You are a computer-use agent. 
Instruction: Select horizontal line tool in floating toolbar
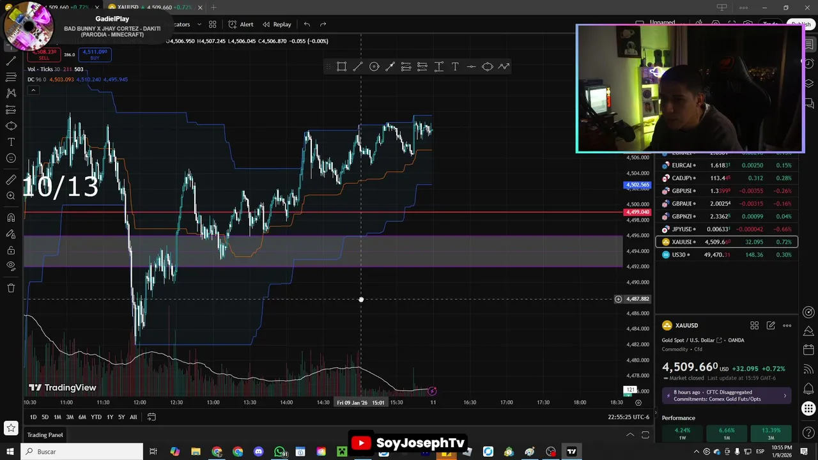point(471,66)
